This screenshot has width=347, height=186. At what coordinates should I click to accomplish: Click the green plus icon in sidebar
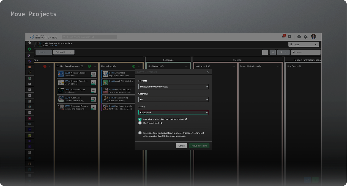pyautogui.click(x=30, y=49)
